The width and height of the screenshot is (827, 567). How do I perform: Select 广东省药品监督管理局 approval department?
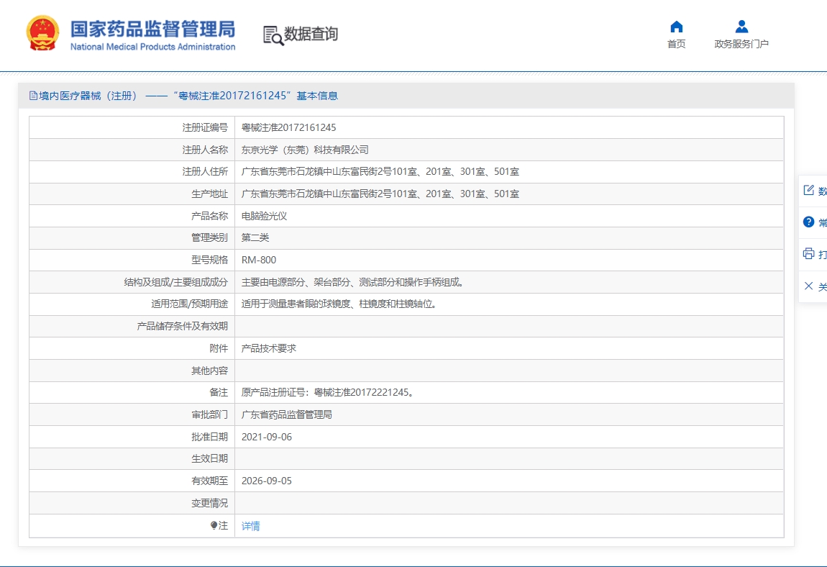(287, 414)
